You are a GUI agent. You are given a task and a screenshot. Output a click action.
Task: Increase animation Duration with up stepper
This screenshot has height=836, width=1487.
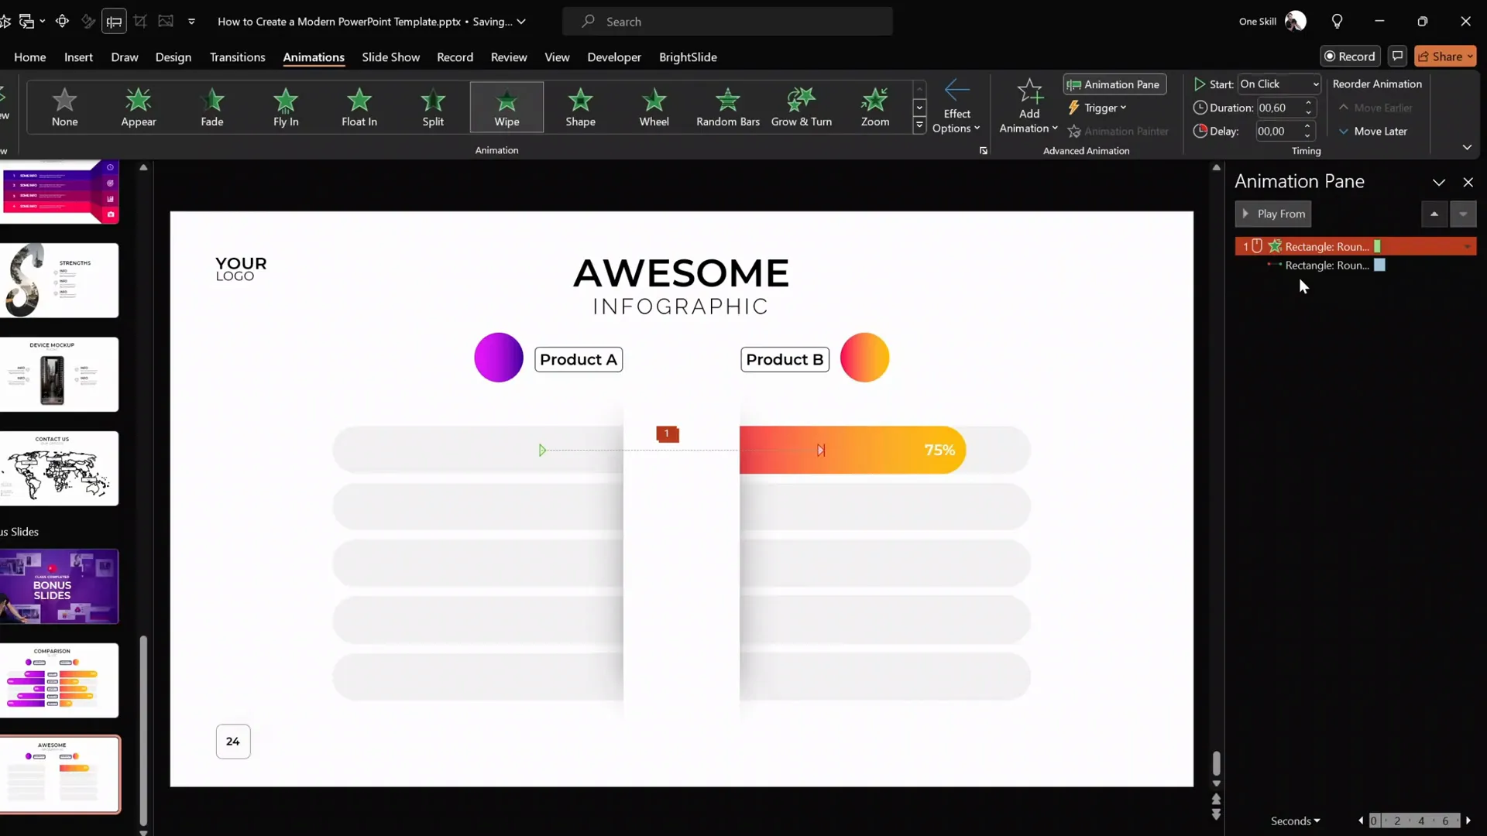click(1308, 103)
